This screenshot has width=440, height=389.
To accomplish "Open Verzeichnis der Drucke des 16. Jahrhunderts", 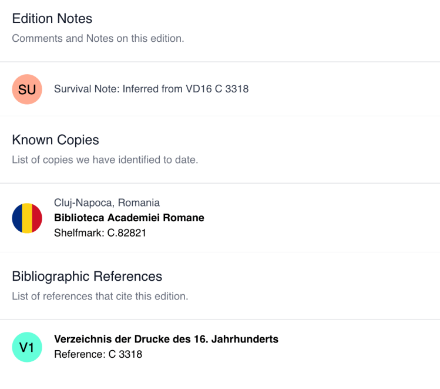I will click(166, 339).
